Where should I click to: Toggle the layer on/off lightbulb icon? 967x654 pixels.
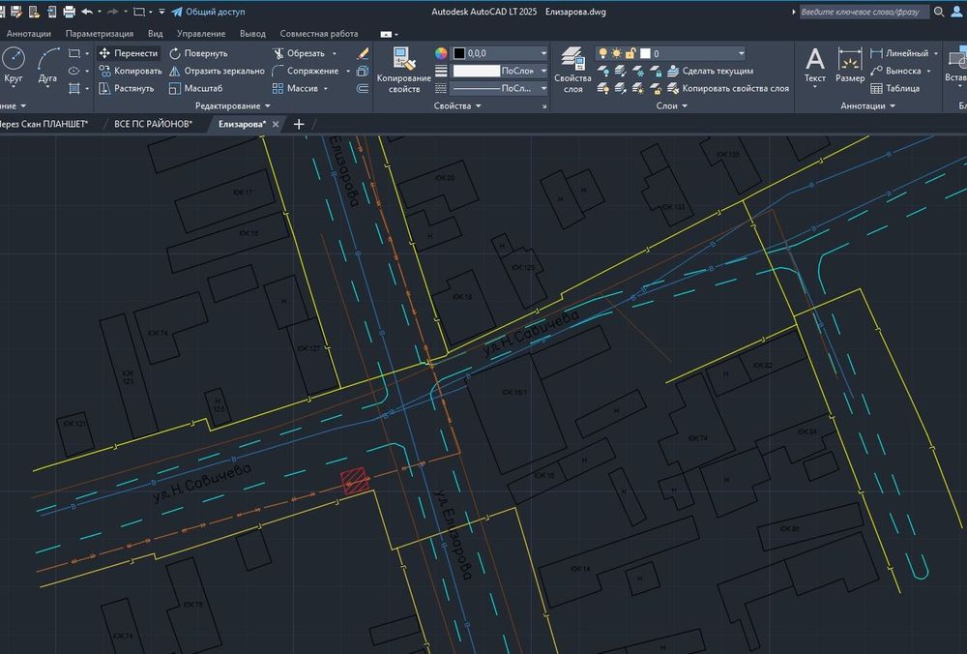(602, 53)
